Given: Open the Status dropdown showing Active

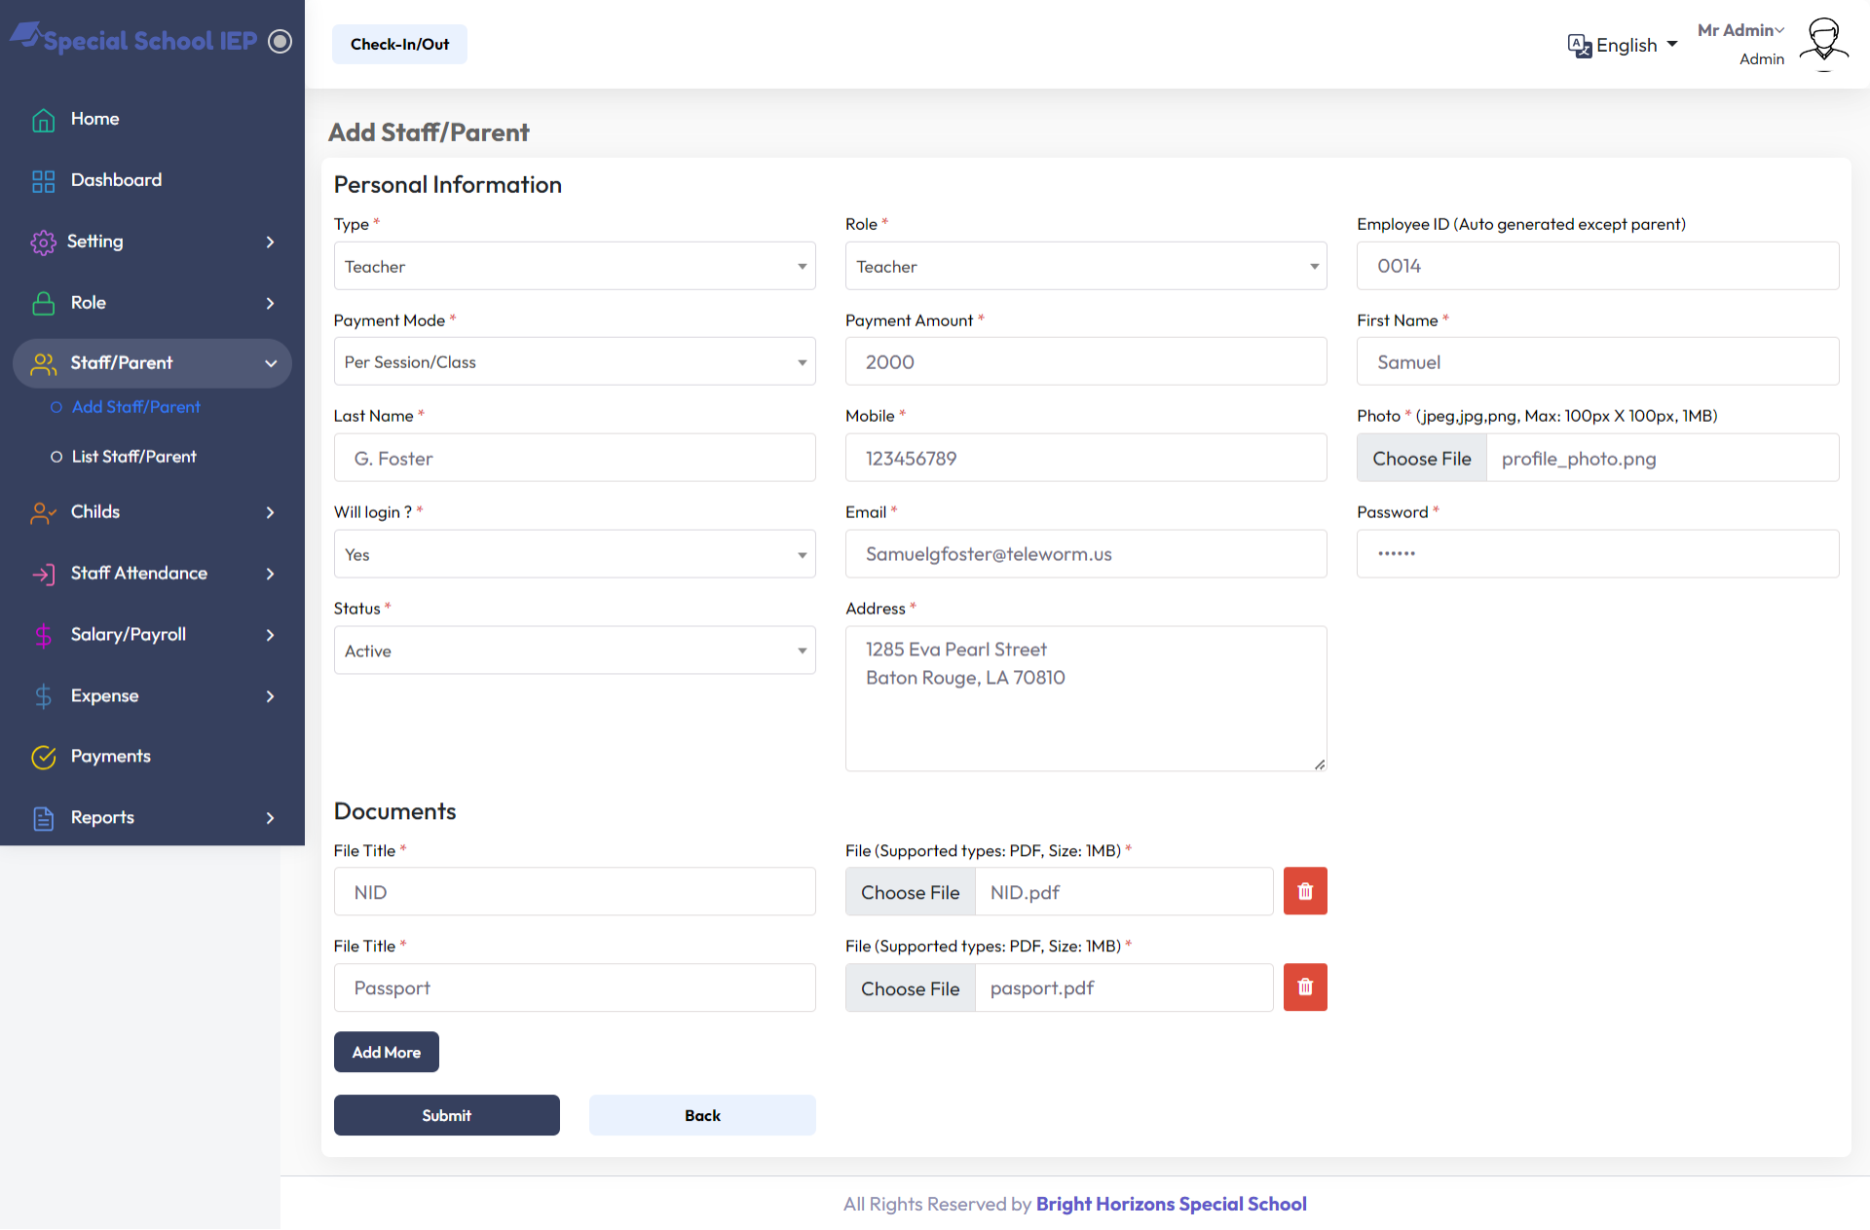Looking at the screenshot, I should point(574,651).
